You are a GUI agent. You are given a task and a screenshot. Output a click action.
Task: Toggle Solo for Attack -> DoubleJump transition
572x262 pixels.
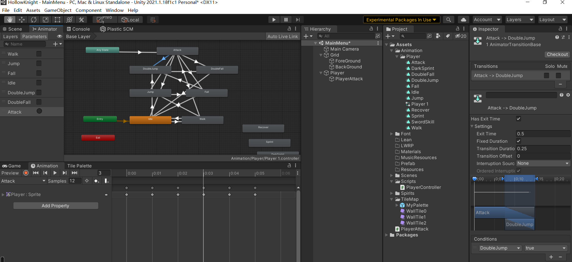546,76
